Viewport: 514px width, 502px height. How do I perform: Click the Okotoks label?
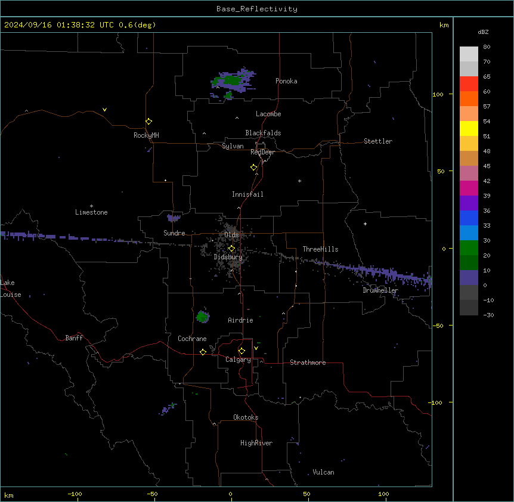click(246, 417)
